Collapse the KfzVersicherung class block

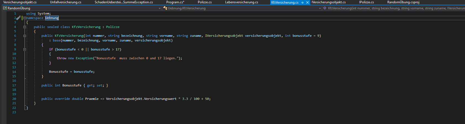(x=25, y=27)
